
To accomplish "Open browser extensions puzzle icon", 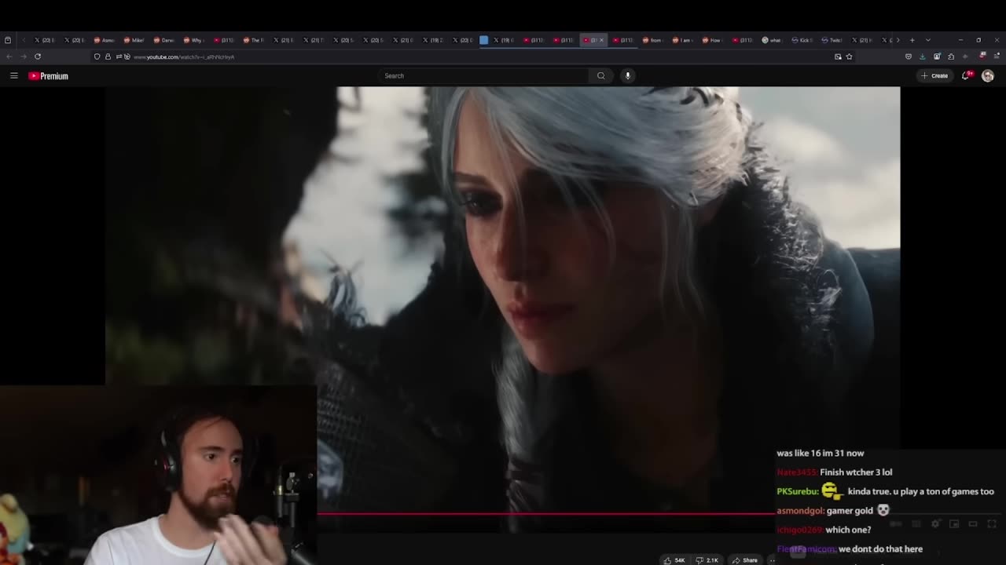I will pos(951,56).
